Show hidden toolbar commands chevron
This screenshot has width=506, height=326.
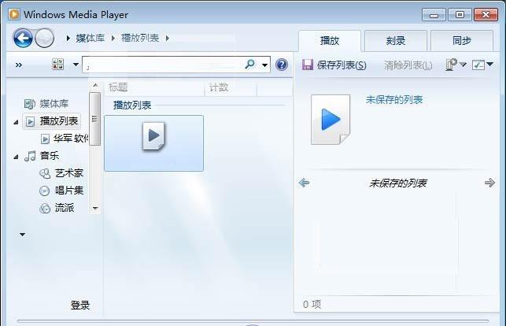tap(19, 65)
